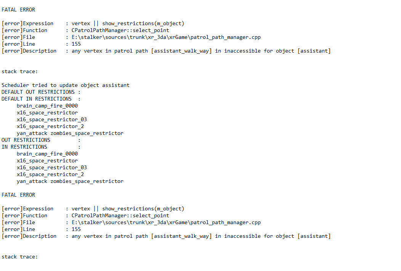Click the last yan_attack zombies_space_restrictor entry
Screen dimensions: 401x271
pos(70,181)
